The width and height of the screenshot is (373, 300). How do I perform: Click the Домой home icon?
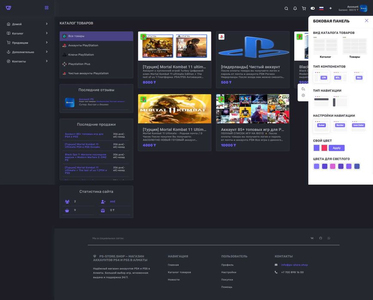click(9, 24)
